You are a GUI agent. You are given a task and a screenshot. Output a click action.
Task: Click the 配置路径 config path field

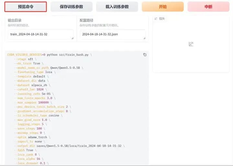113,34
